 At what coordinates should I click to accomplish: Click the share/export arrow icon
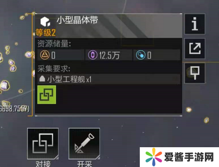point(195,49)
